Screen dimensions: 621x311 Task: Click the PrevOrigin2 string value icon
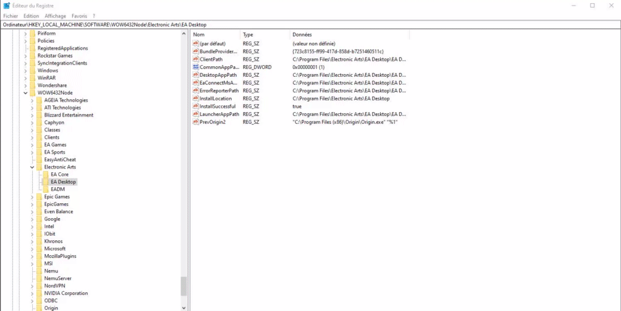(x=196, y=121)
